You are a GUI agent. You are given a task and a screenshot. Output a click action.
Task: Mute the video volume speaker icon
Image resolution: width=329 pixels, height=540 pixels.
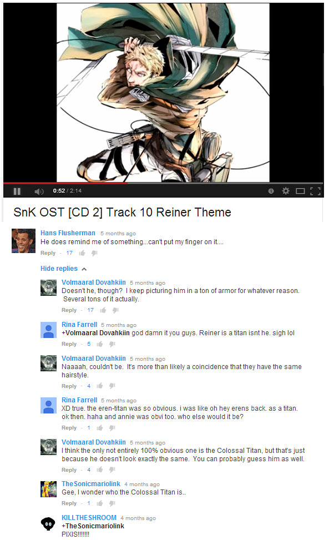pos(39,191)
